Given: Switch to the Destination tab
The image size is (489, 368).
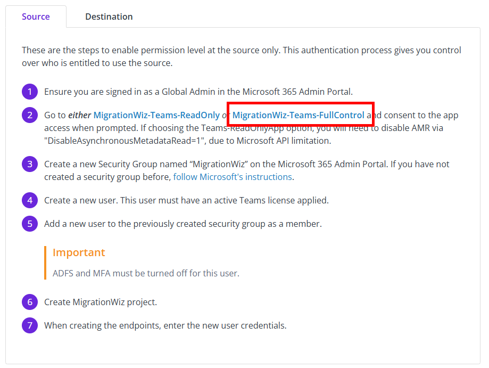Looking at the screenshot, I should (x=109, y=17).
